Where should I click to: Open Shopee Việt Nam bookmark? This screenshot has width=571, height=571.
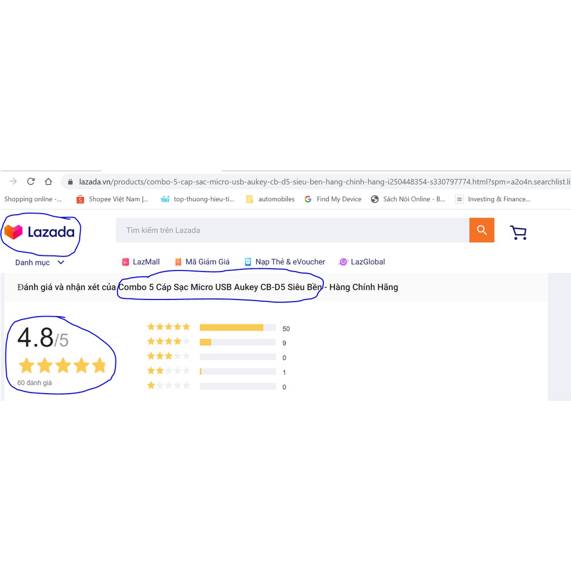pos(112,199)
